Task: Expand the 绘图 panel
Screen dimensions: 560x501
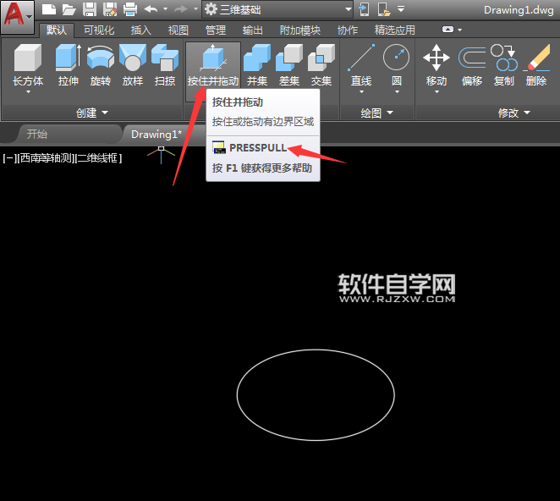Action: (376, 113)
